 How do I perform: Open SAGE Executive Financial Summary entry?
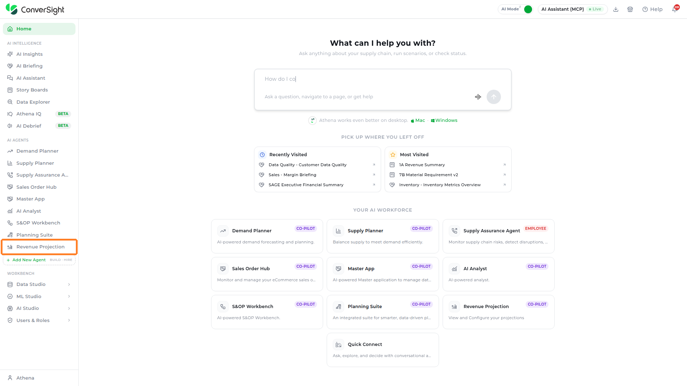point(317,185)
